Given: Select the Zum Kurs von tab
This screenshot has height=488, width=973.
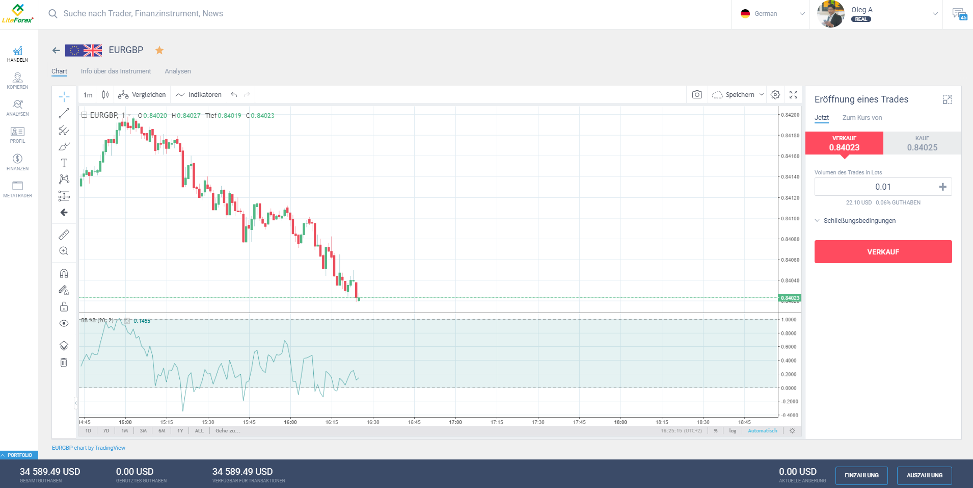Looking at the screenshot, I should [x=862, y=117].
